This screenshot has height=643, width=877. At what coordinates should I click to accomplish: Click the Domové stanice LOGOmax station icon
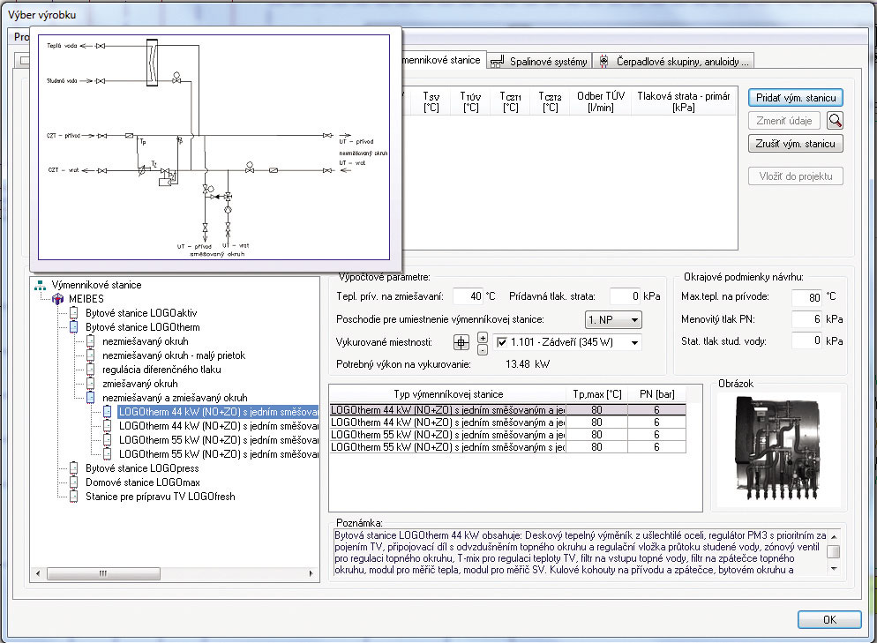coord(75,482)
